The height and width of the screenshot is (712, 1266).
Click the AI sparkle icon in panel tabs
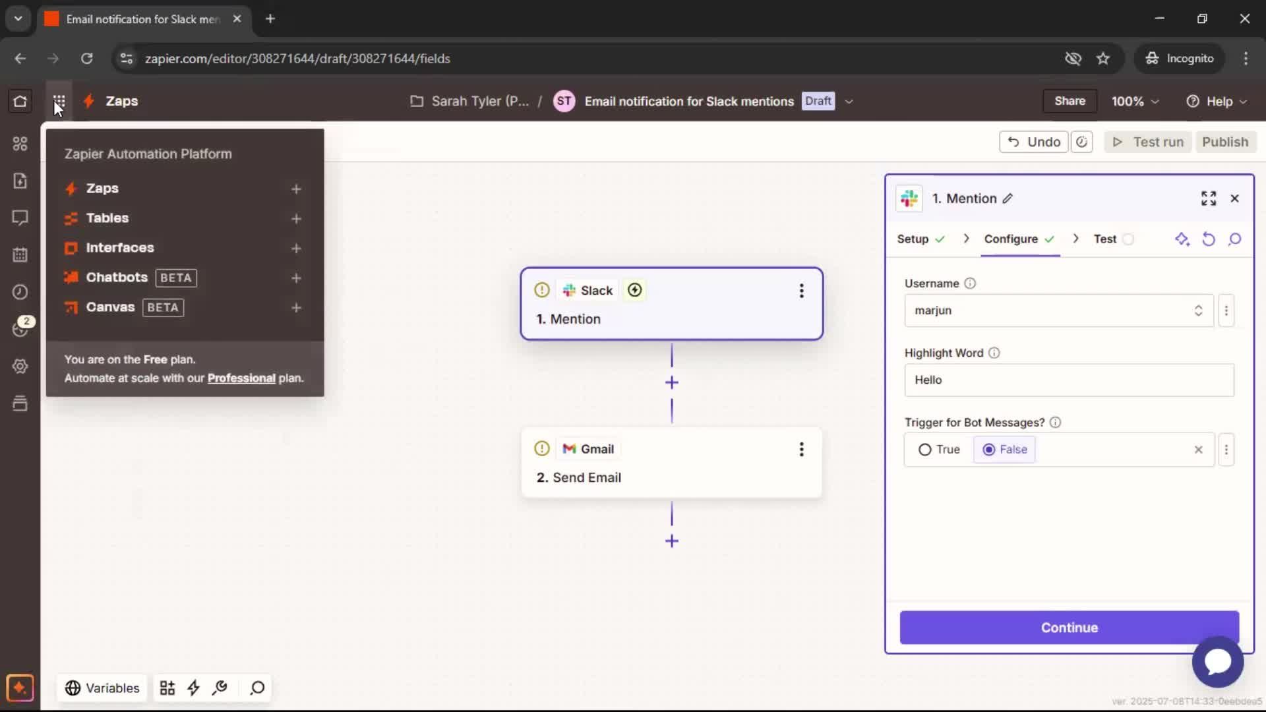point(1182,239)
